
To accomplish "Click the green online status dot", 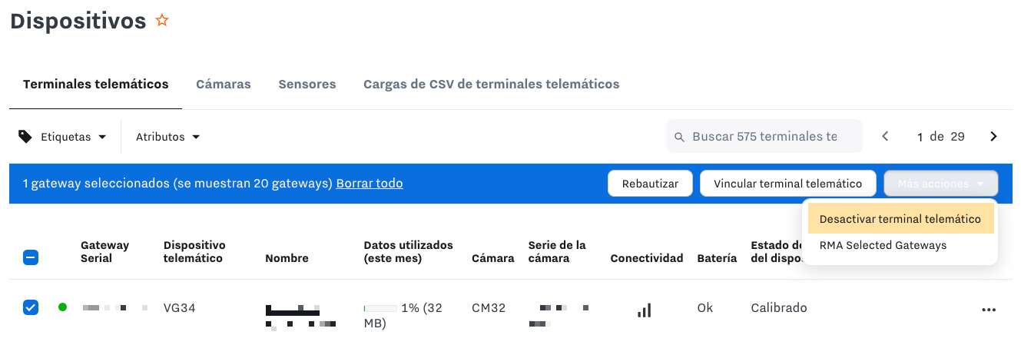I will (62, 307).
